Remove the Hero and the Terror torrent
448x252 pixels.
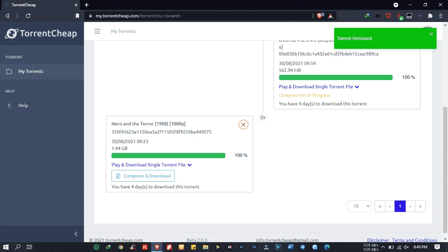click(243, 125)
